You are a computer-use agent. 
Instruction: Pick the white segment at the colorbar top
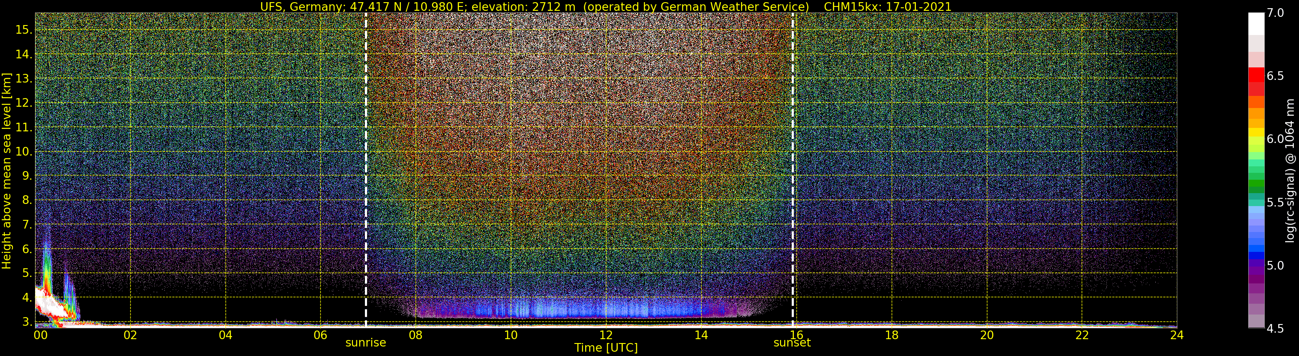pyautogui.click(x=1256, y=24)
